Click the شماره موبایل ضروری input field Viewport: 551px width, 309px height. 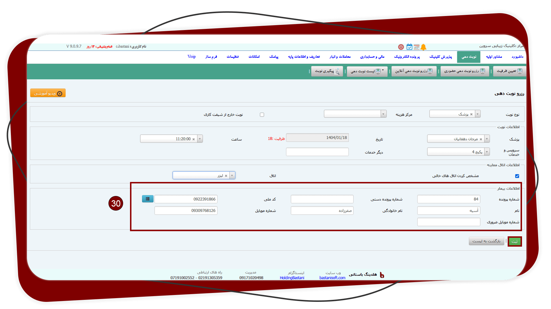(x=449, y=222)
